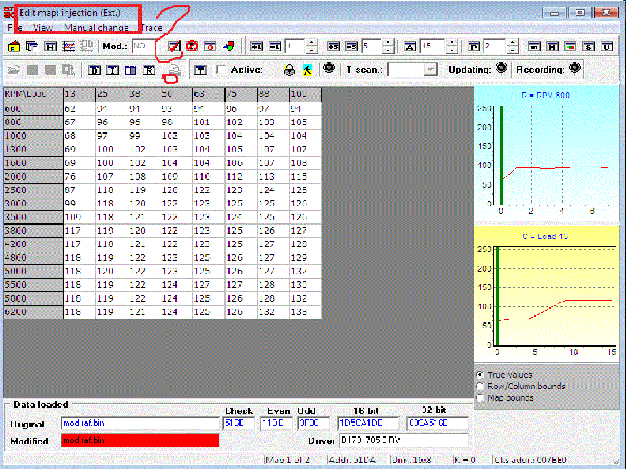Enable the Active checkbox

[x=222, y=70]
